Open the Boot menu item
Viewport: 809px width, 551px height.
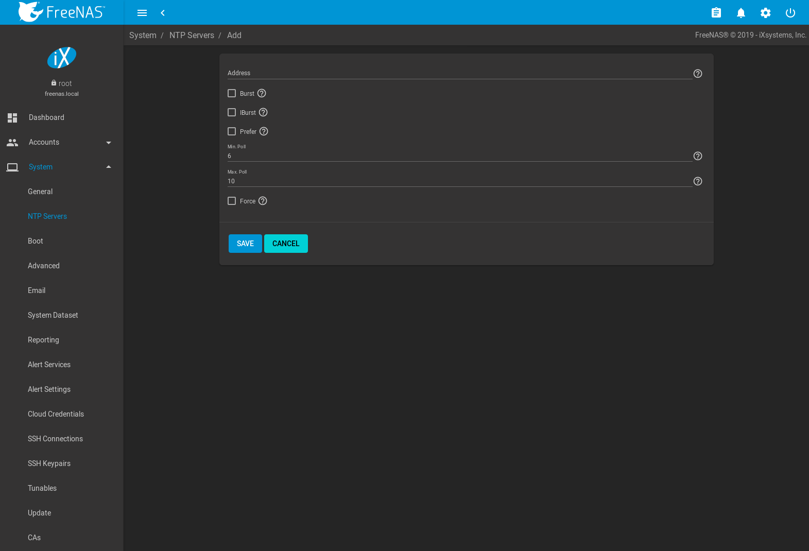[x=36, y=241]
